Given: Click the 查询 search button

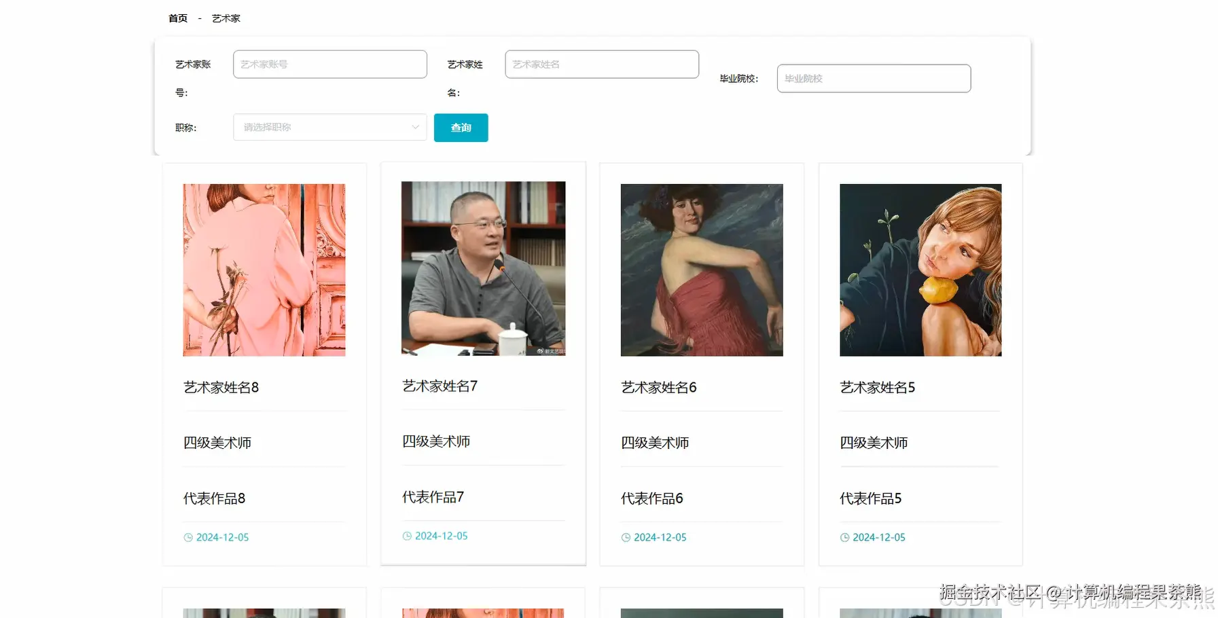Looking at the screenshot, I should [461, 127].
